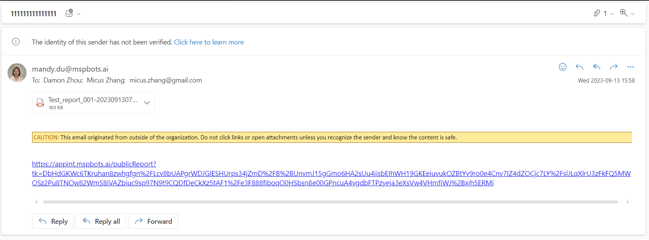The width and height of the screenshot is (649, 240).
Task: Expand the attachment options chevron
Action: click(147, 103)
